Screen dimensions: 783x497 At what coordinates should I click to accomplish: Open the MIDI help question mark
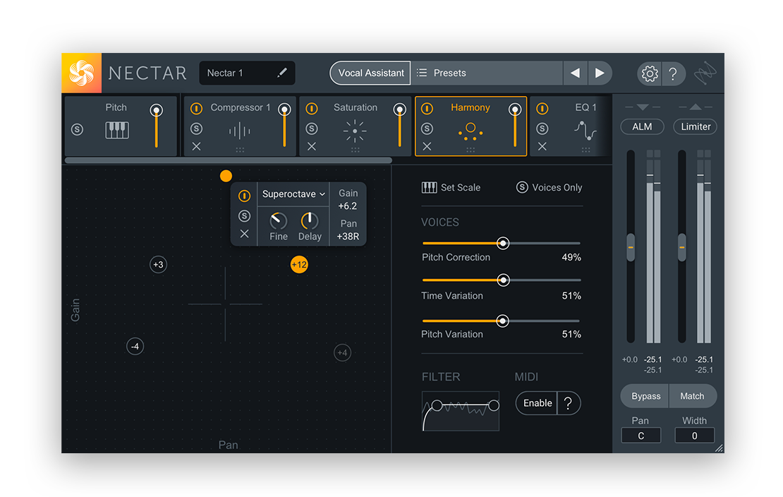[568, 403]
